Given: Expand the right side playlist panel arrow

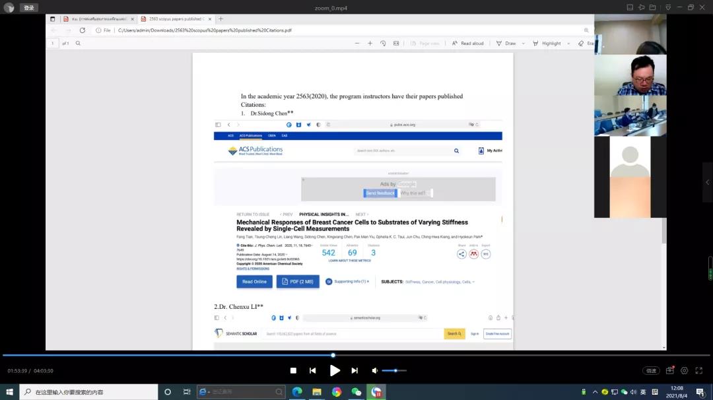Looking at the screenshot, I should [708, 182].
